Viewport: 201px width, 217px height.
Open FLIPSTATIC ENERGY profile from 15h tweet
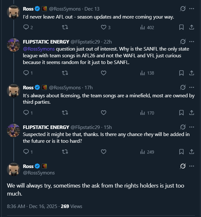point(46,127)
